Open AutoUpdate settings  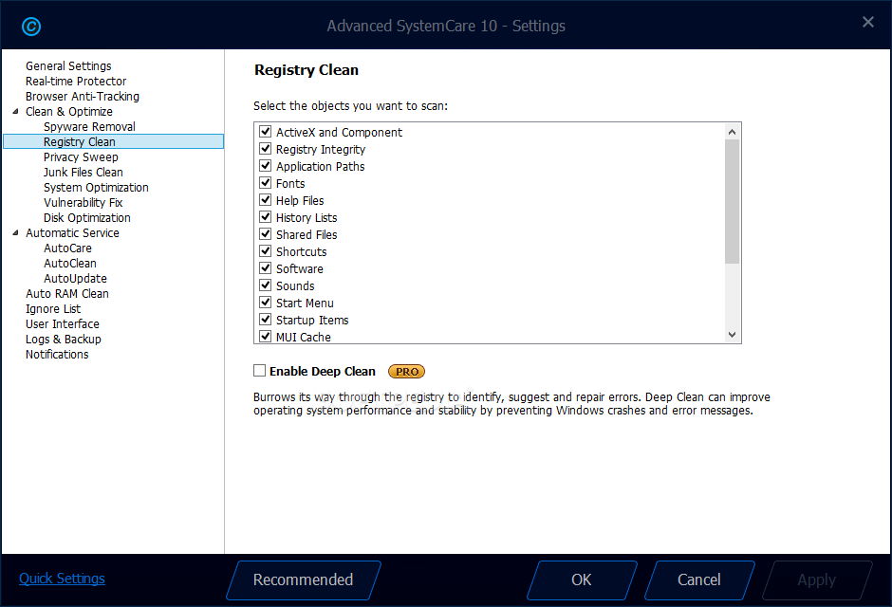pyautogui.click(x=75, y=279)
